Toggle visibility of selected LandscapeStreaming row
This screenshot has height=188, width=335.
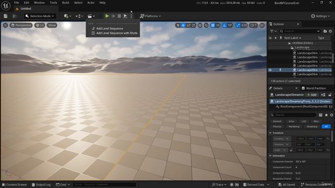click(270, 70)
